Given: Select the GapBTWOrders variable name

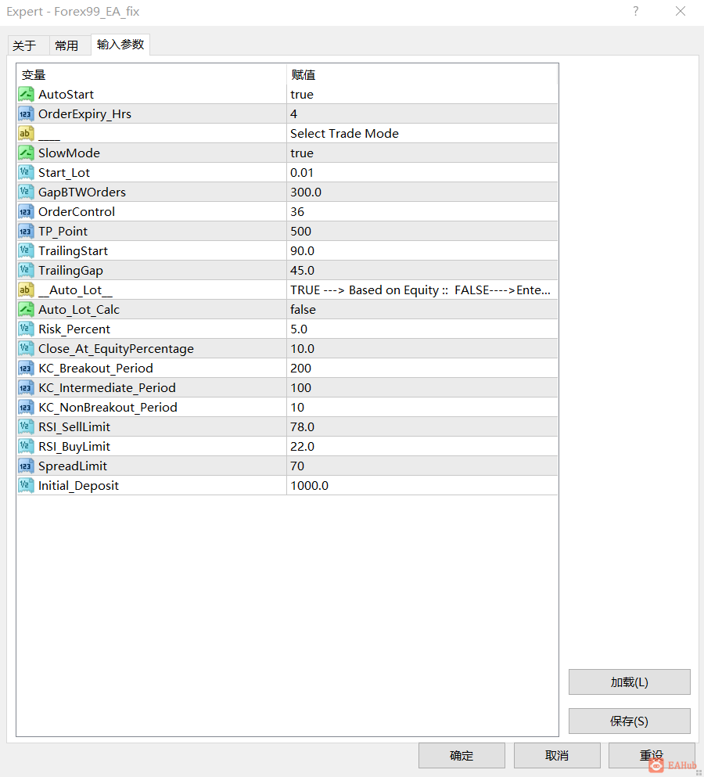Looking at the screenshot, I should point(82,192).
